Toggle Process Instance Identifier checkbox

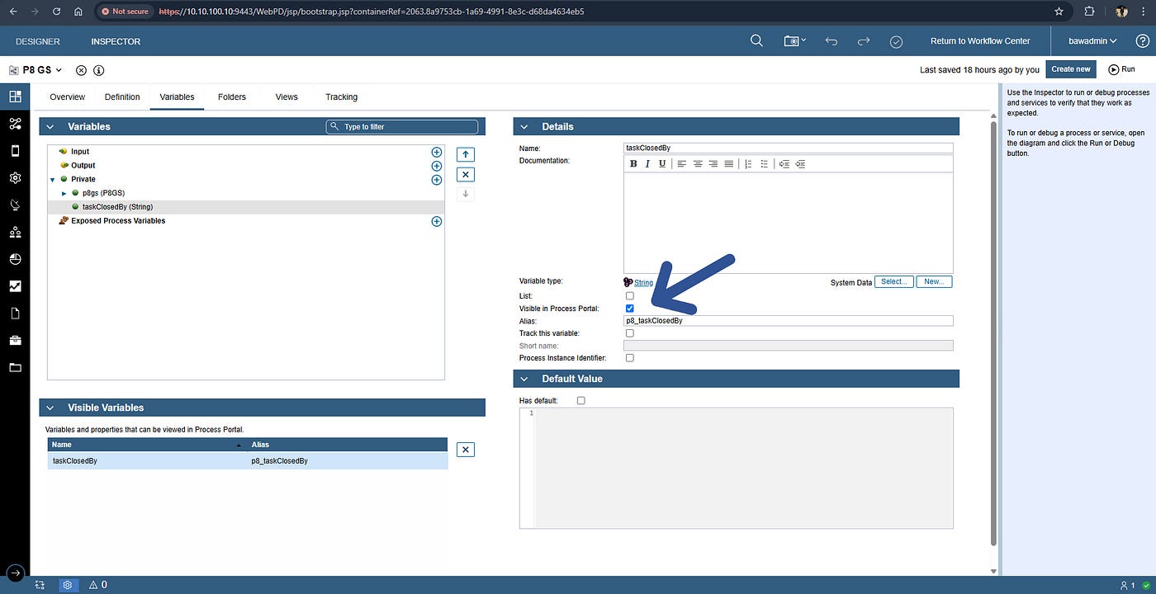[x=630, y=358]
